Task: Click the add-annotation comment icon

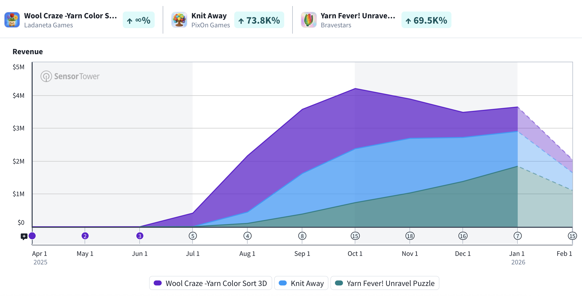Action: [24, 237]
